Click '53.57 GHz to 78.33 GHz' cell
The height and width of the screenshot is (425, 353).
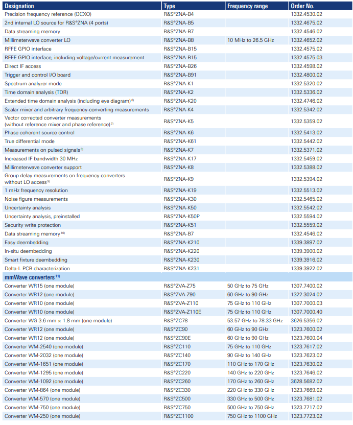point(255,320)
